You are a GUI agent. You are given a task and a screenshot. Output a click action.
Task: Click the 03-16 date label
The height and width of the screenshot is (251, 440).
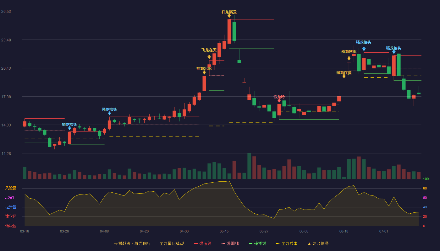click(x=25, y=231)
